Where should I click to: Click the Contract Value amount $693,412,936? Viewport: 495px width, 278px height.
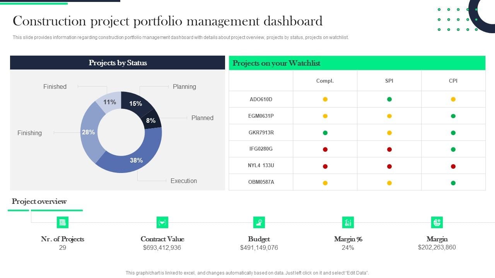click(x=162, y=247)
